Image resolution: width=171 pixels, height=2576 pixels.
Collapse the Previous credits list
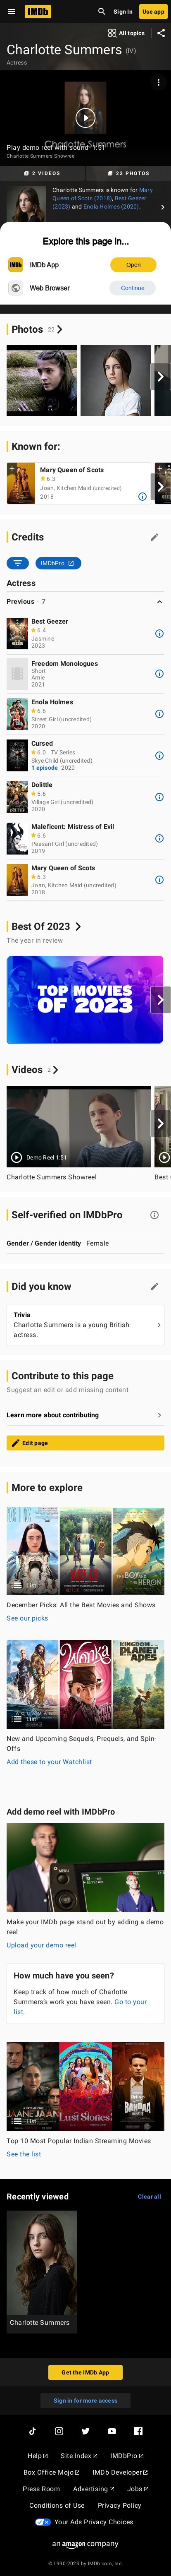click(159, 602)
